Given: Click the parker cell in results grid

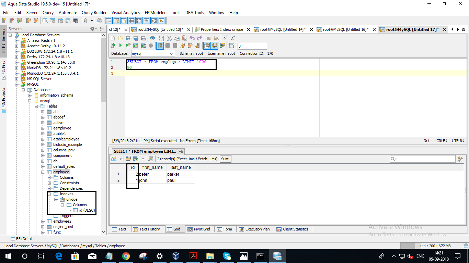Looking at the screenshot, I should [181, 174].
